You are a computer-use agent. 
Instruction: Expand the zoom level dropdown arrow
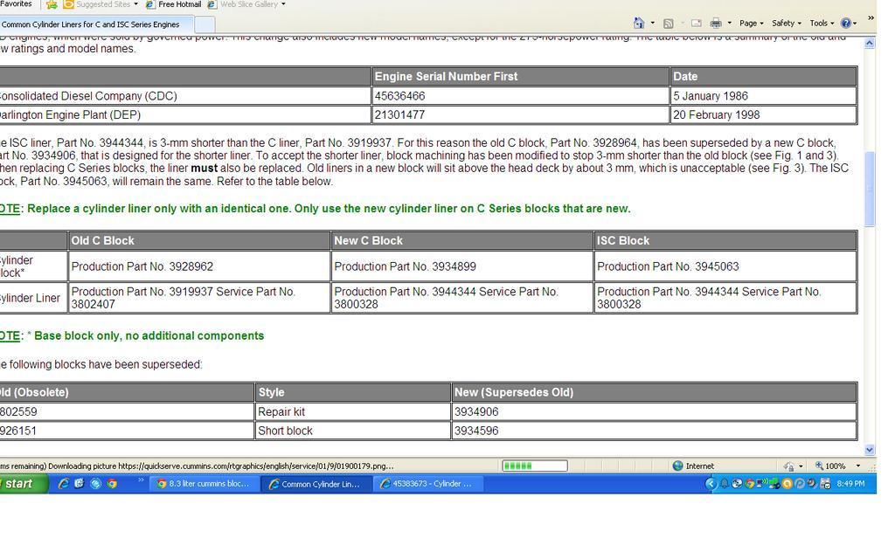point(858,466)
